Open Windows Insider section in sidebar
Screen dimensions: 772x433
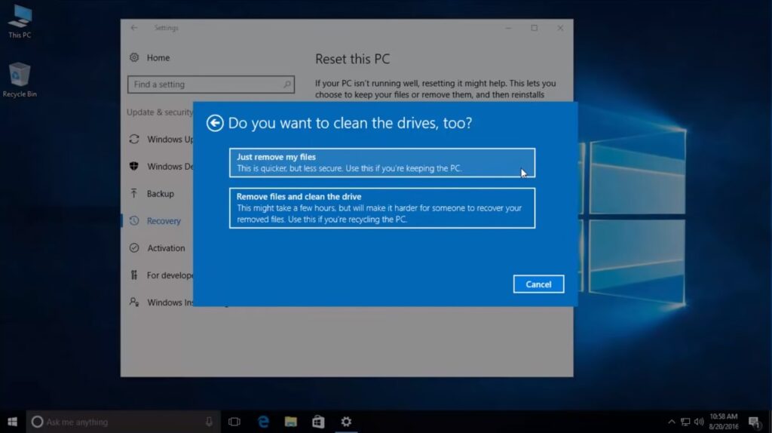(170, 302)
